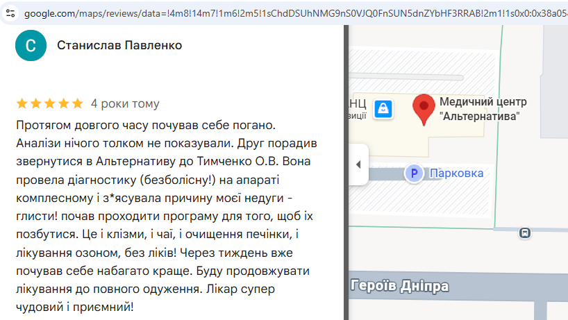The width and height of the screenshot is (568, 320).
Task: Click the Героїв Дніпра street label
Action: click(399, 286)
